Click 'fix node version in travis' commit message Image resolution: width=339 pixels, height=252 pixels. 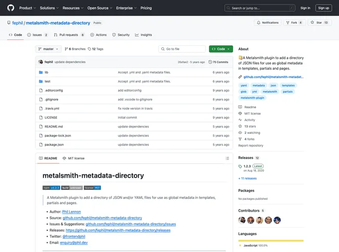(135, 109)
